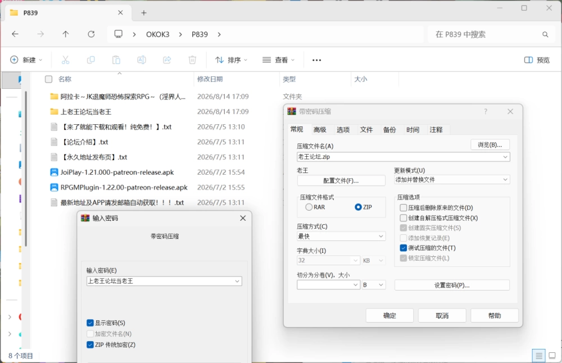Switch to the 注释 tab
This screenshot has height=363, width=562.
tap(436, 130)
